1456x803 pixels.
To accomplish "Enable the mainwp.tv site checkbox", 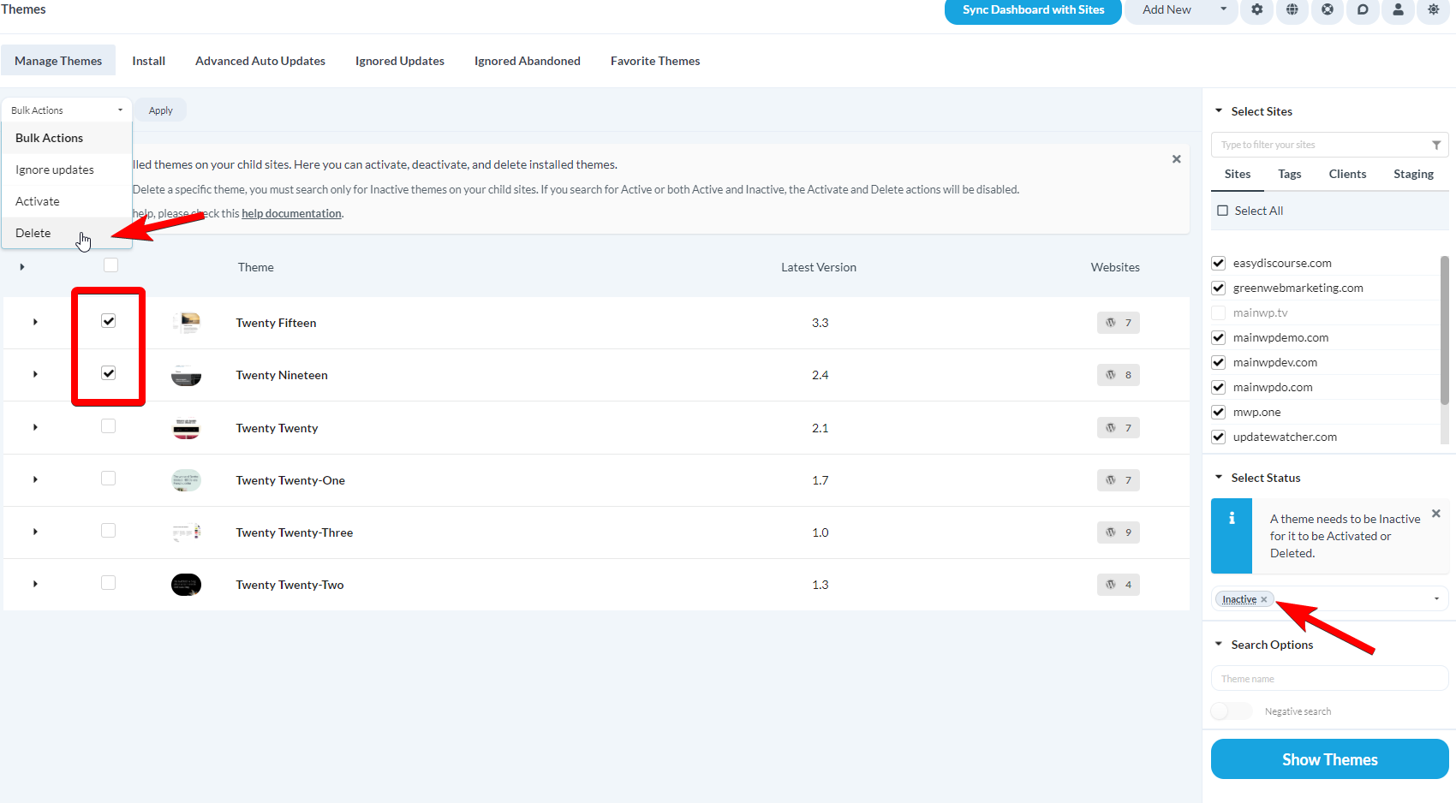I will pyautogui.click(x=1218, y=312).
